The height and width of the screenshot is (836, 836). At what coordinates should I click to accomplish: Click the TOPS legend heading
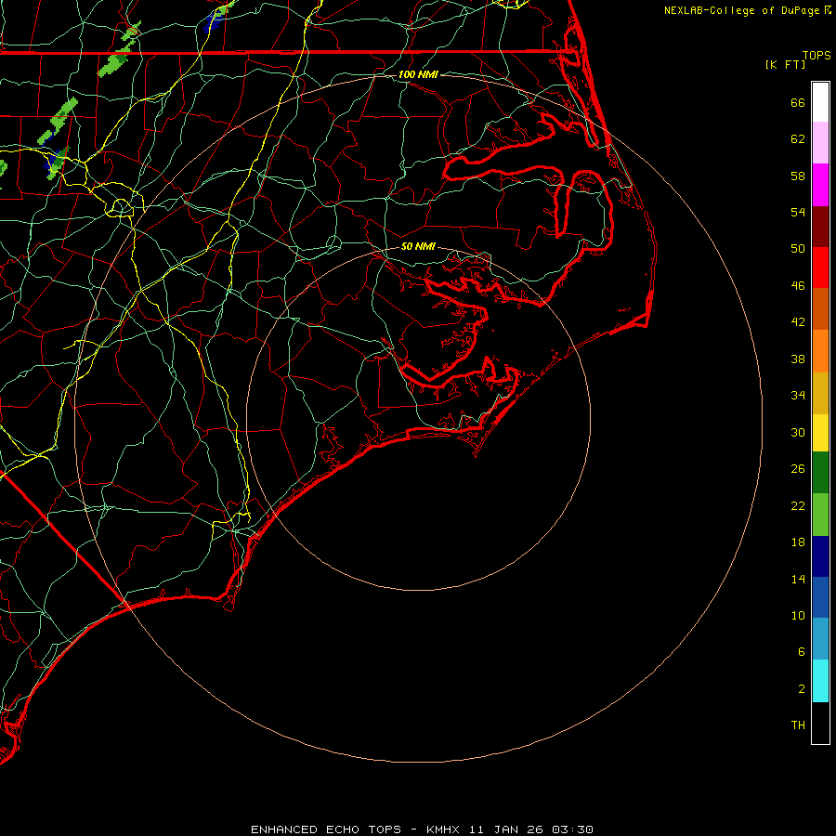coord(816,55)
